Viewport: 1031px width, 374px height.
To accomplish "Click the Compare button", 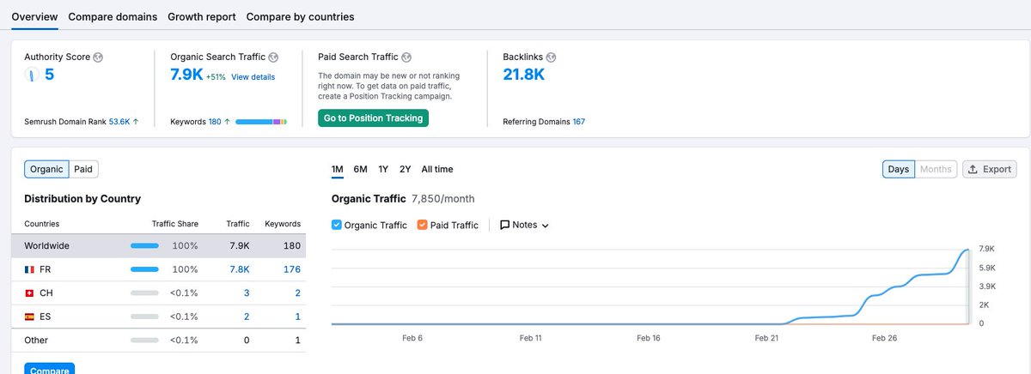I will [x=49, y=370].
